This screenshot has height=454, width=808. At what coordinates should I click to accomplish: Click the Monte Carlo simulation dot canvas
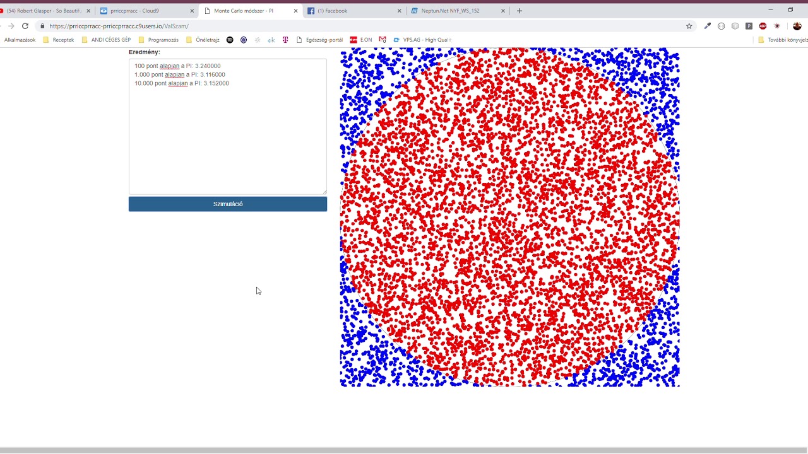pos(509,218)
